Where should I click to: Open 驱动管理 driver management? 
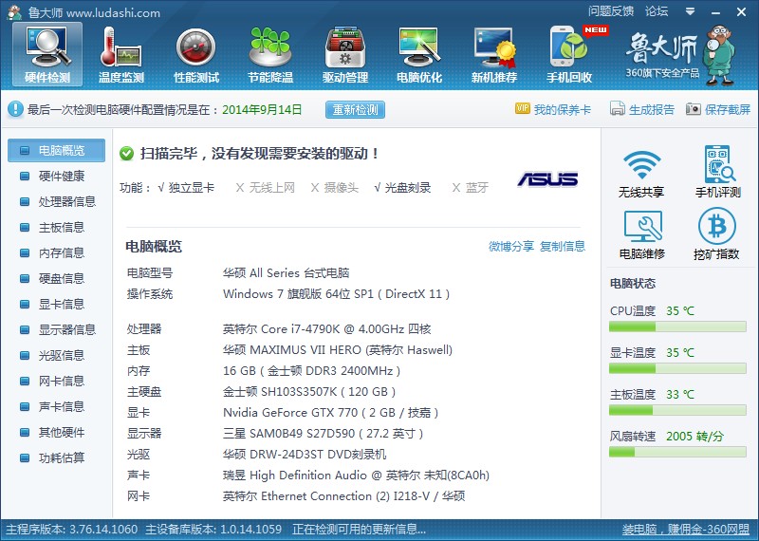click(x=345, y=55)
